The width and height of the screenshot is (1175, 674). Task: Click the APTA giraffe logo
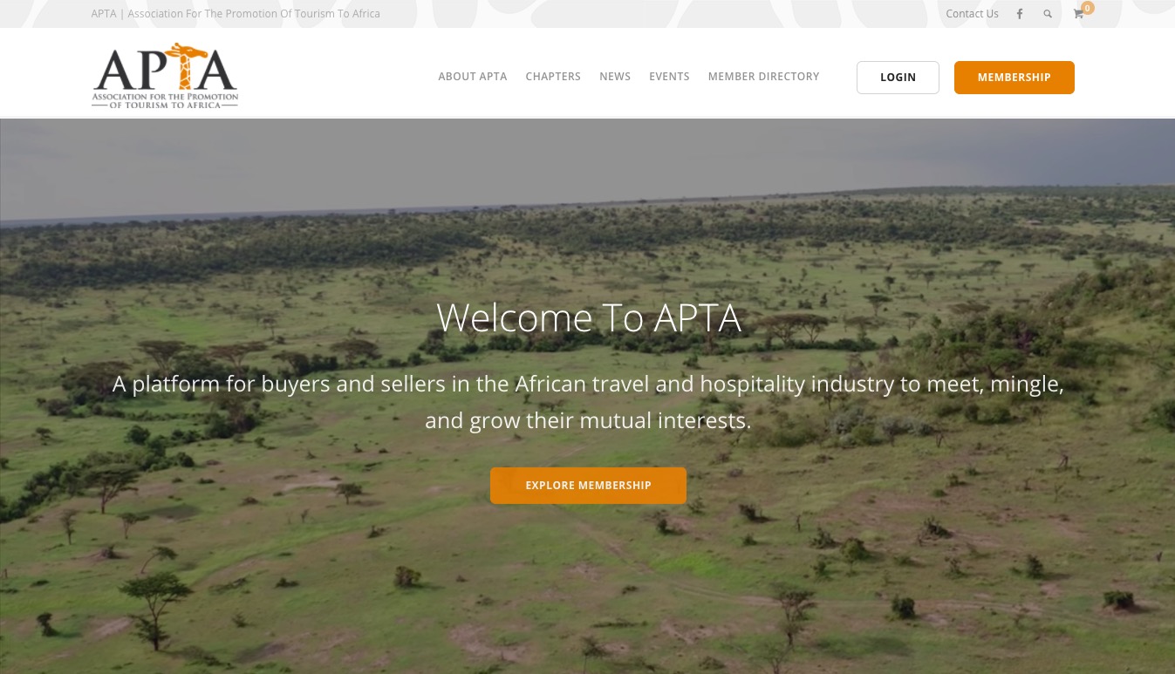[x=165, y=75]
